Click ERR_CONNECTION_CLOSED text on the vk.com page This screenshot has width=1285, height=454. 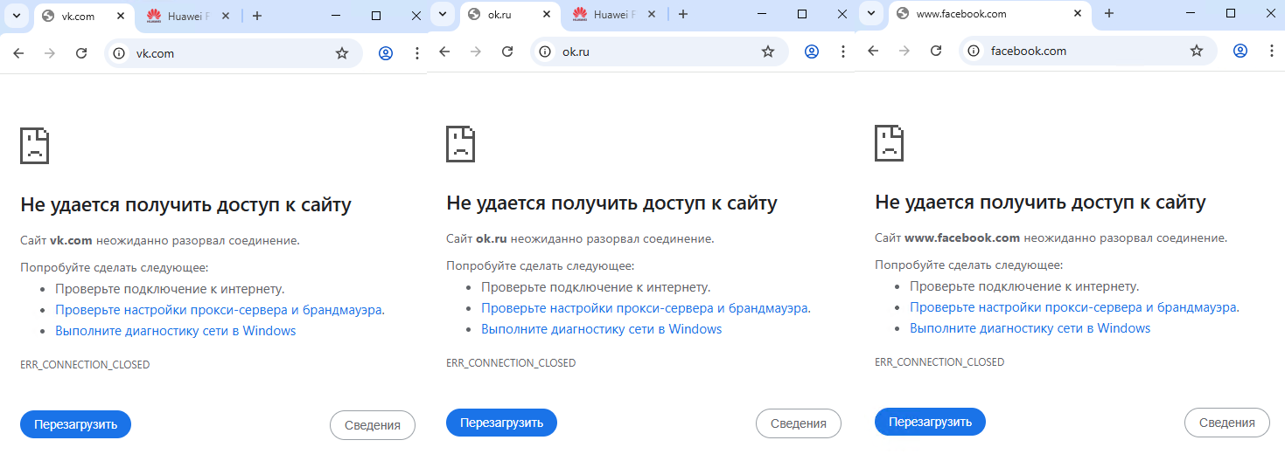tap(85, 365)
